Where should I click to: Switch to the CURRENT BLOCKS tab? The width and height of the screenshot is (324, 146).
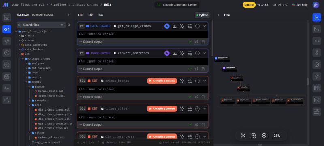(43, 15)
